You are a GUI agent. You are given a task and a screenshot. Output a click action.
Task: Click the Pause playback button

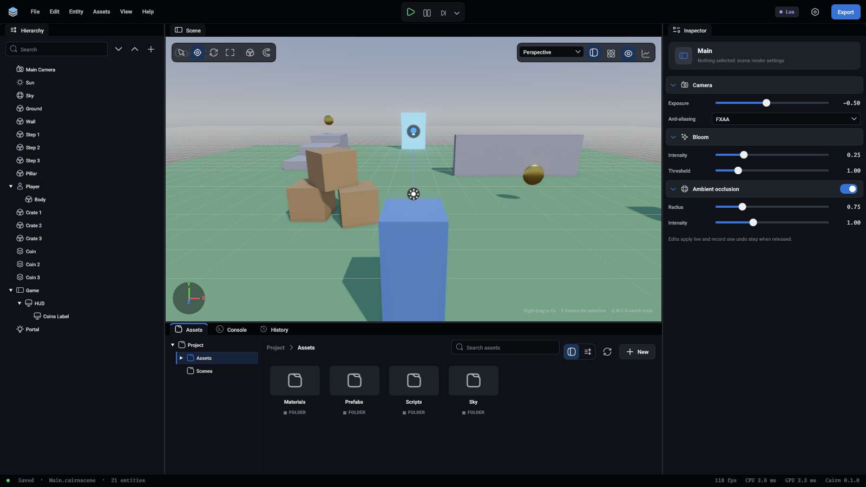(x=427, y=12)
